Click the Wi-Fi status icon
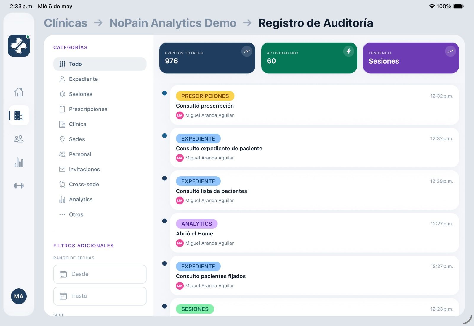Screen dimensions: 474x326 coord(432,6)
